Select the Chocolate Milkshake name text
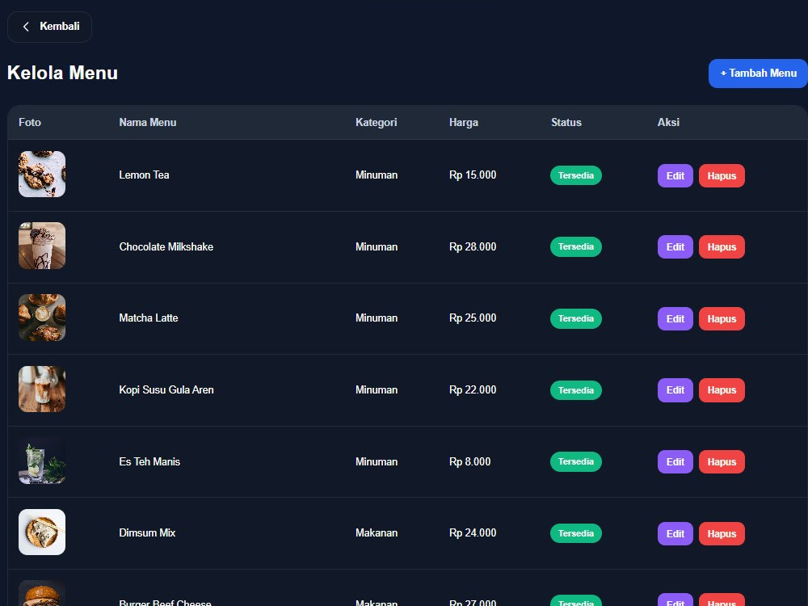This screenshot has height=606, width=808. coord(166,246)
